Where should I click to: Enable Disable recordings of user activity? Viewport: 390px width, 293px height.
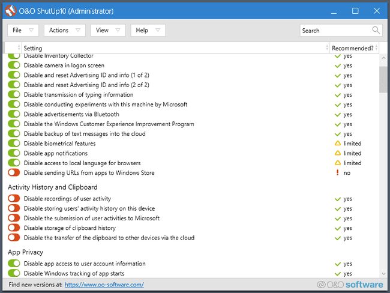click(14, 198)
